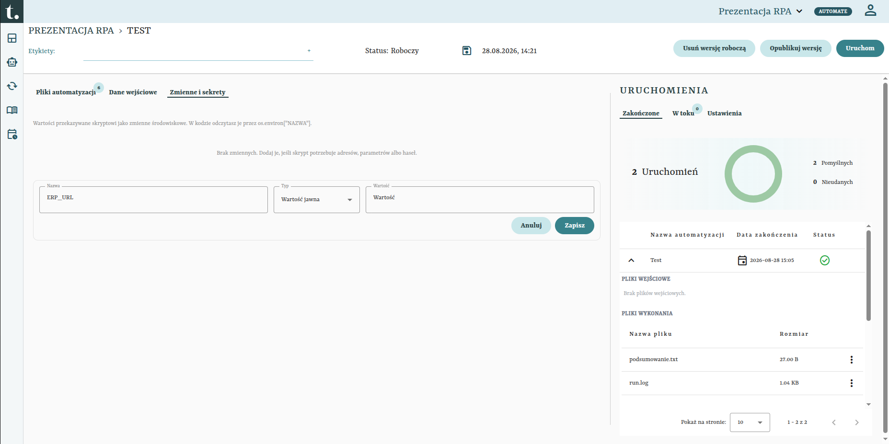Open the Pokaż na stronie page-size dropdown
This screenshot has width=889, height=444.
pos(750,422)
